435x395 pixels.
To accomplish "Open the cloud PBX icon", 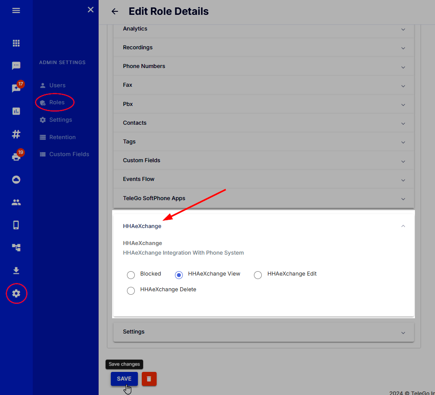I will point(16,180).
